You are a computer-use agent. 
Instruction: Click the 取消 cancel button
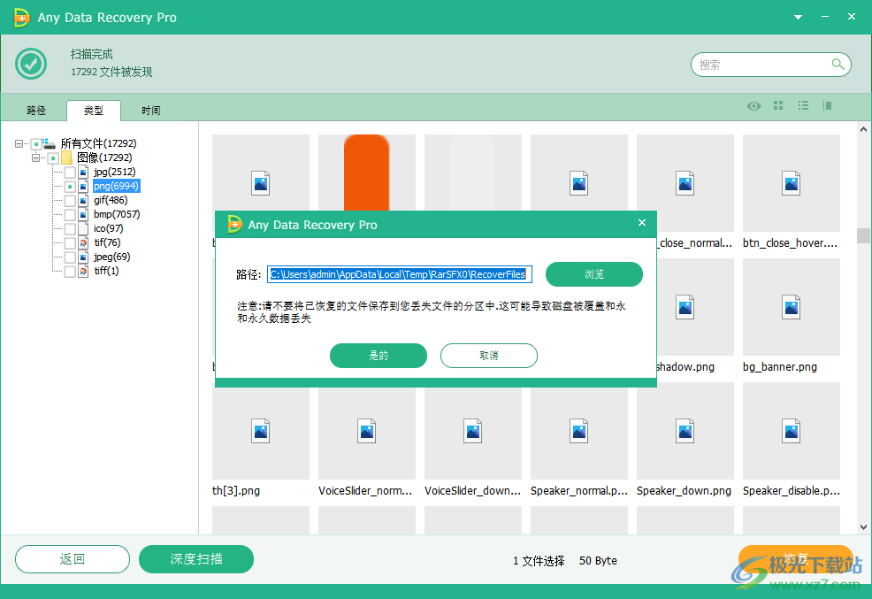[x=489, y=356]
